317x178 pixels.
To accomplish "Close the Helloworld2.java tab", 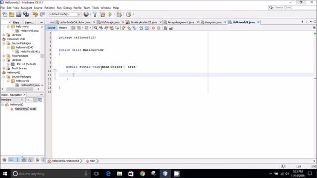I will (x=258, y=22).
